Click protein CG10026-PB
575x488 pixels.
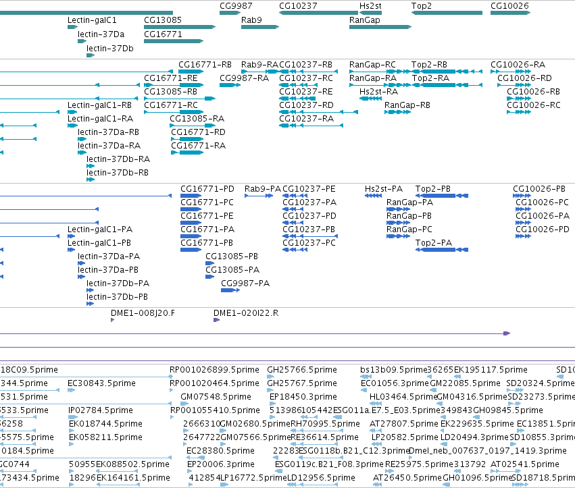[539, 189]
